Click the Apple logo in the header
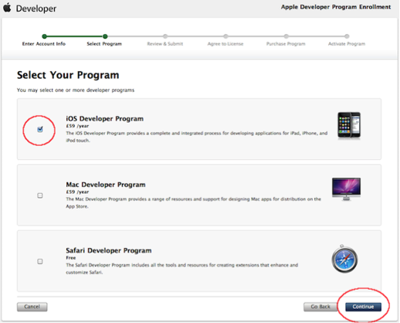This screenshot has width=400, height=323. pos(7,8)
